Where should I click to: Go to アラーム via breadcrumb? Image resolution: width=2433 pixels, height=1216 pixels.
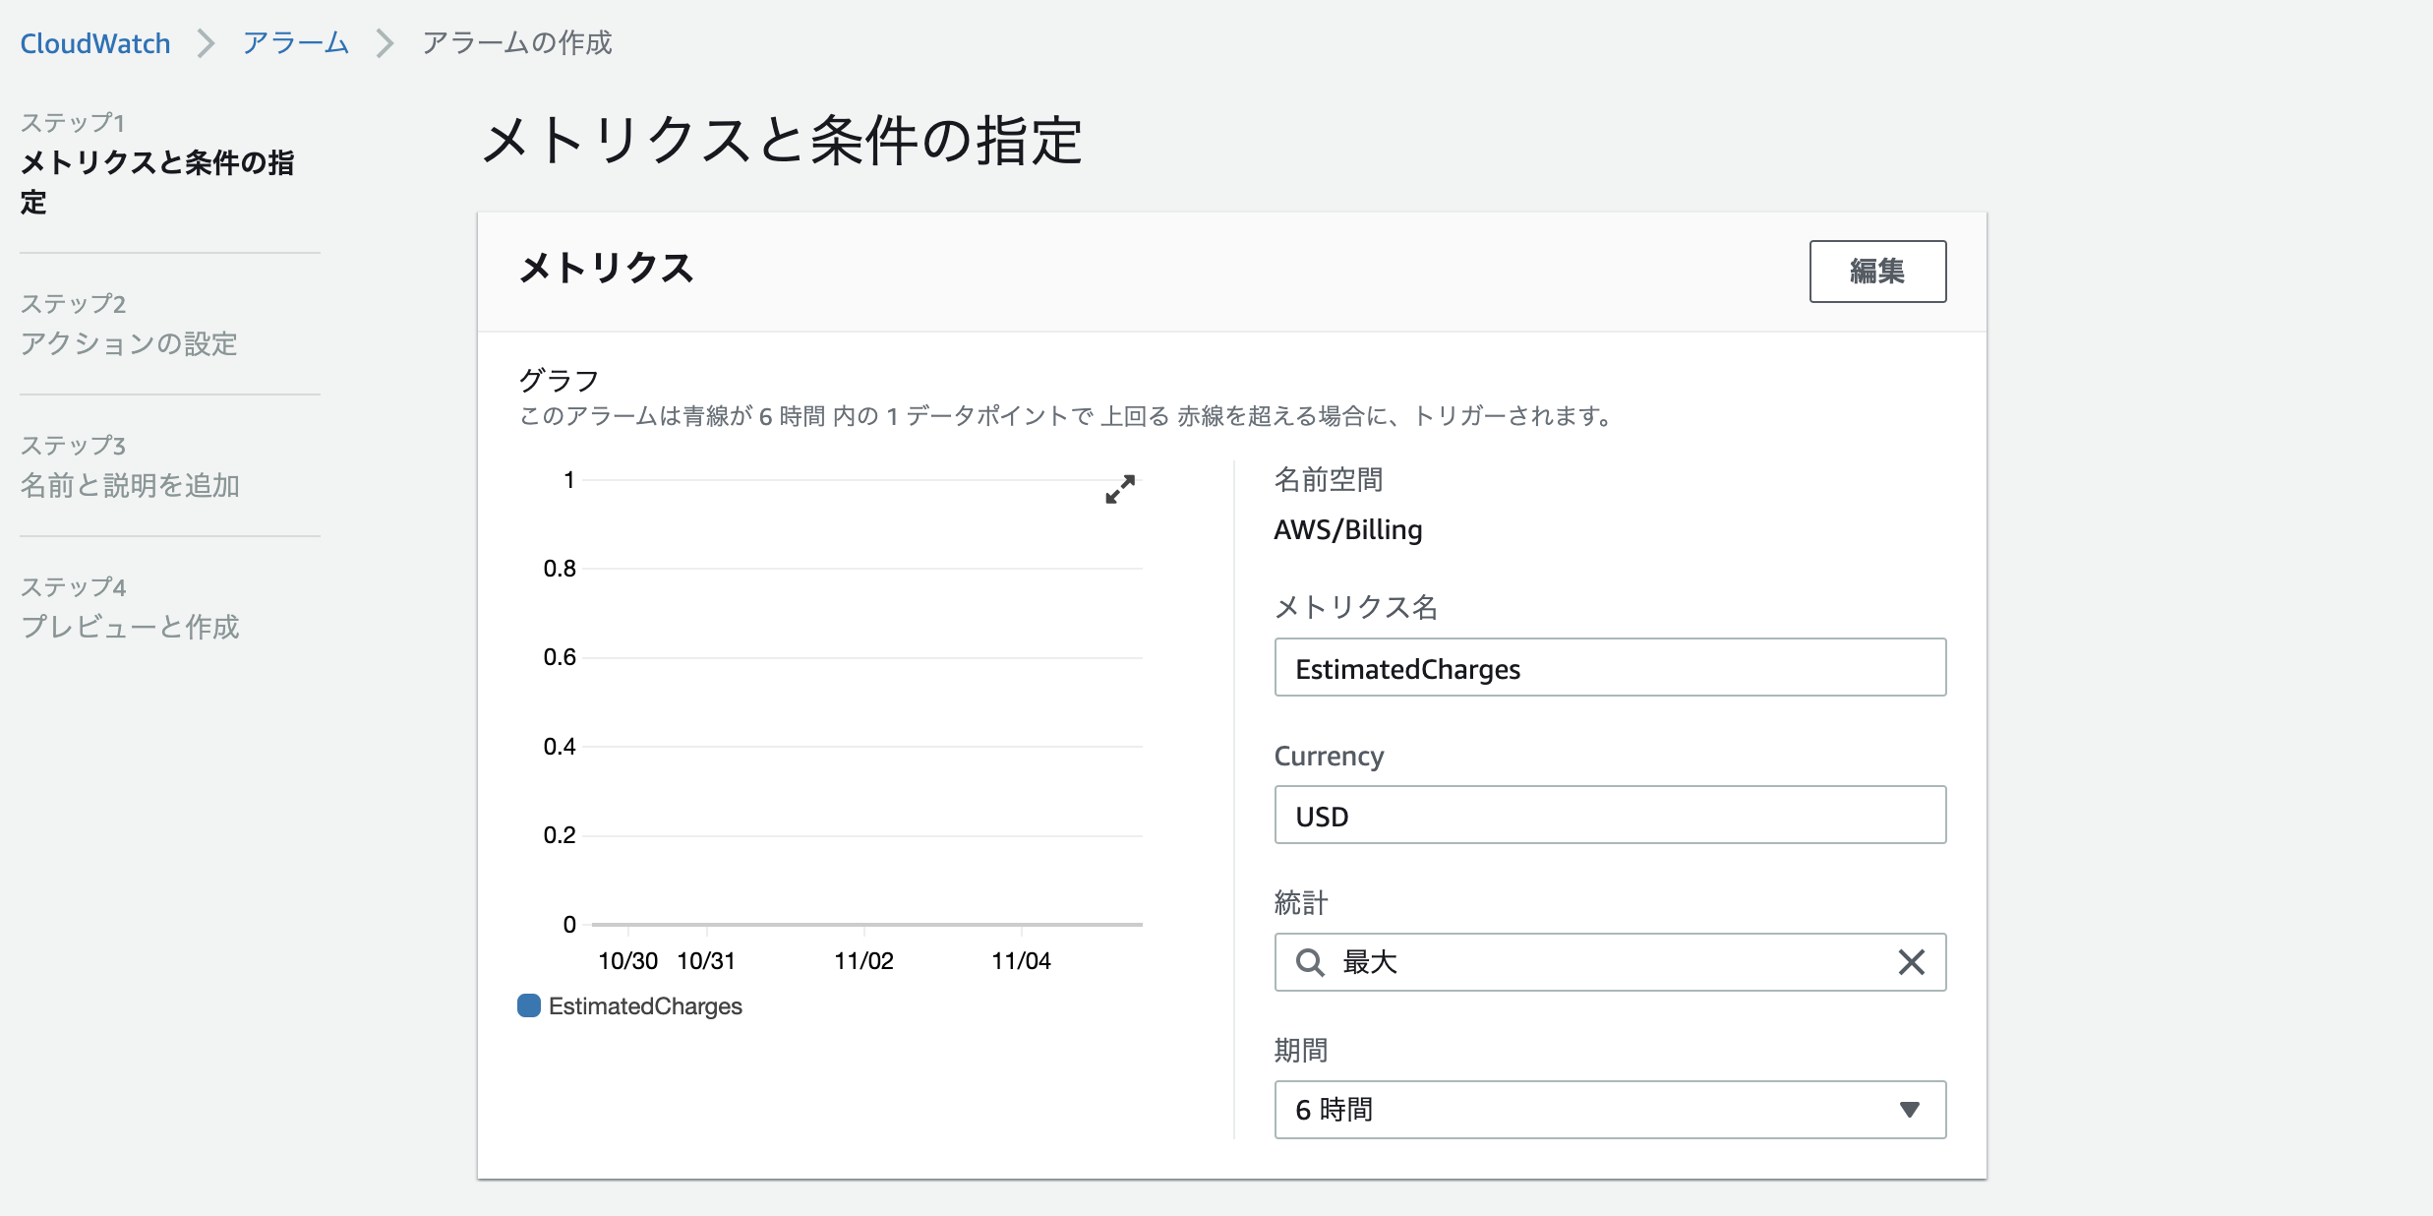coord(294,42)
